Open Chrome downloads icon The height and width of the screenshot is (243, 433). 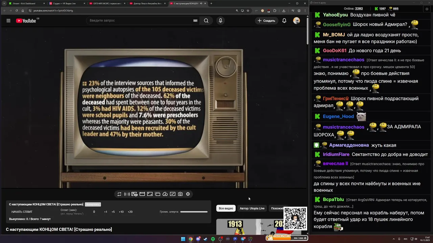(x=283, y=10)
